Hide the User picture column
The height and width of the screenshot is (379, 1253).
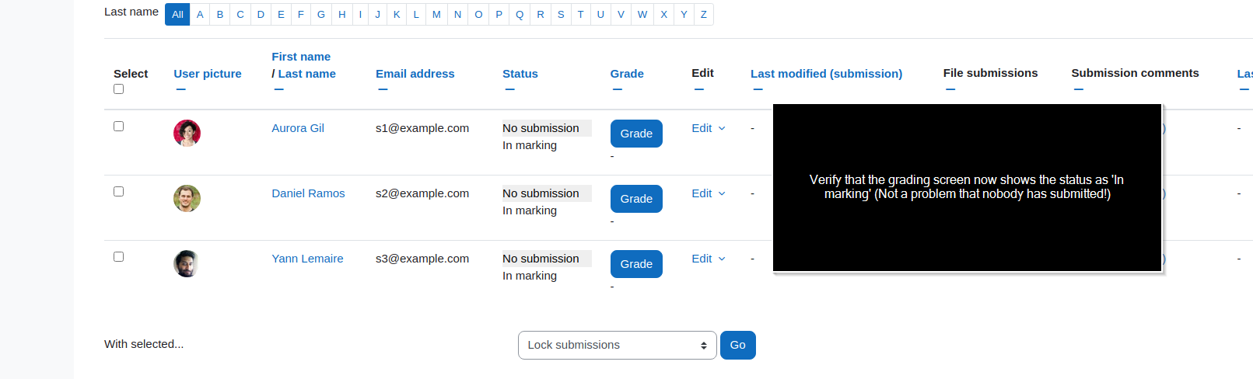(180, 89)
